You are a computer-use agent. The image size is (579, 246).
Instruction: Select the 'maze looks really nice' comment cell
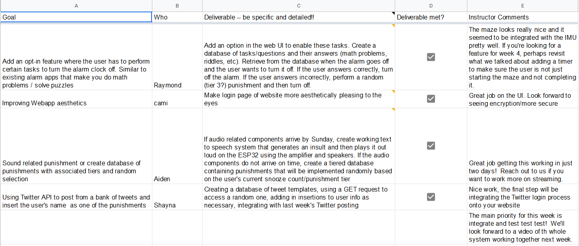pyautogui.click(x=523, y=57)
